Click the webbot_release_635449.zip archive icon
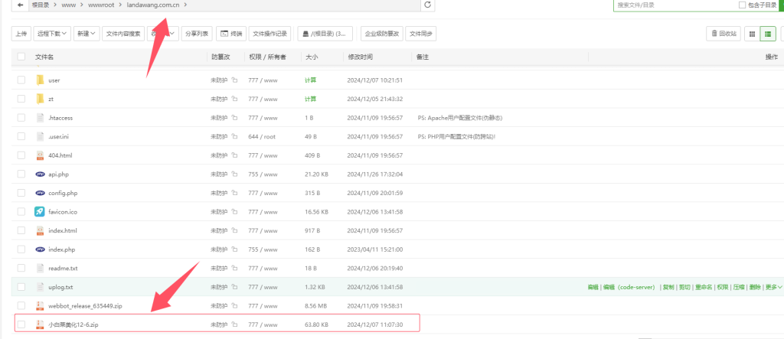The width and height of the screenshot is (784, 339). (x=41, y=305)
